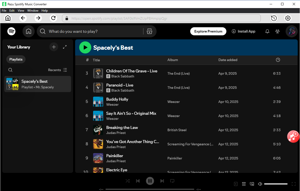300x191 pixels.
Task: Adjust the volume slider
Action: pyautogui.click(x=276, y=184)
